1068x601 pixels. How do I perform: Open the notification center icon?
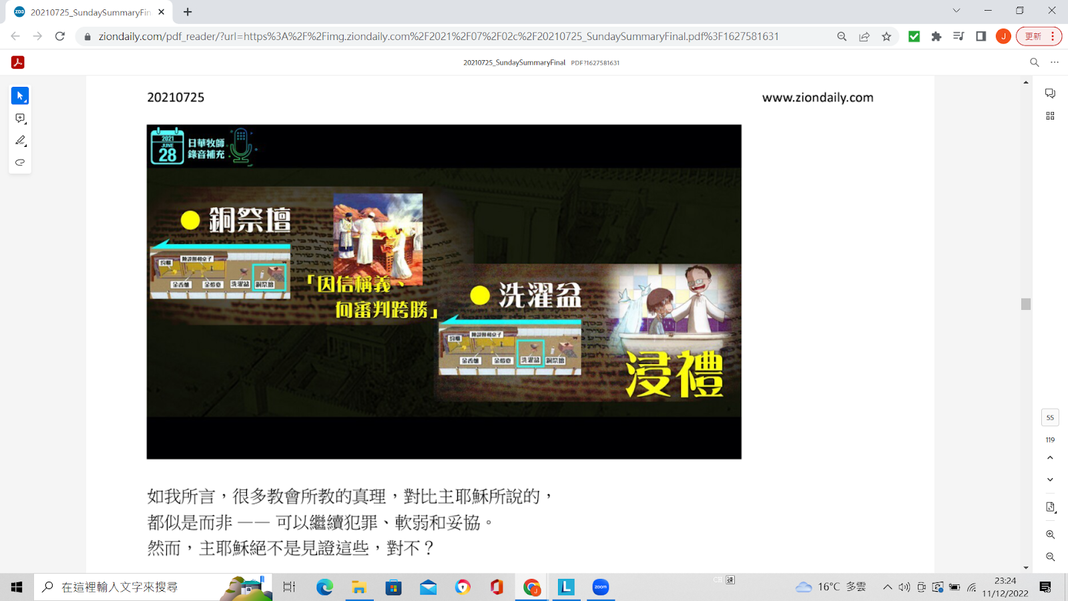click(x=1045, y=587)
